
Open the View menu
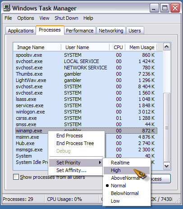click(44, 18)
